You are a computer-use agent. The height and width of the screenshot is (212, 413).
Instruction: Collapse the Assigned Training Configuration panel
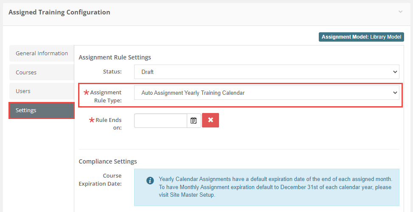pyautogui.click(x=400, y=12)
